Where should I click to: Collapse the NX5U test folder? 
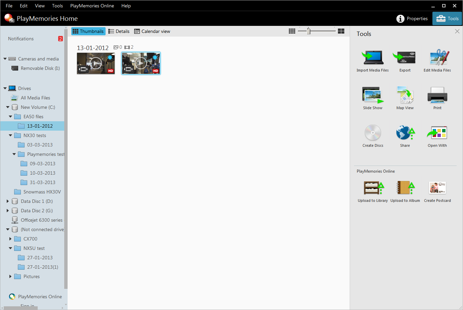pyautogui.click(x=10, y=248)
